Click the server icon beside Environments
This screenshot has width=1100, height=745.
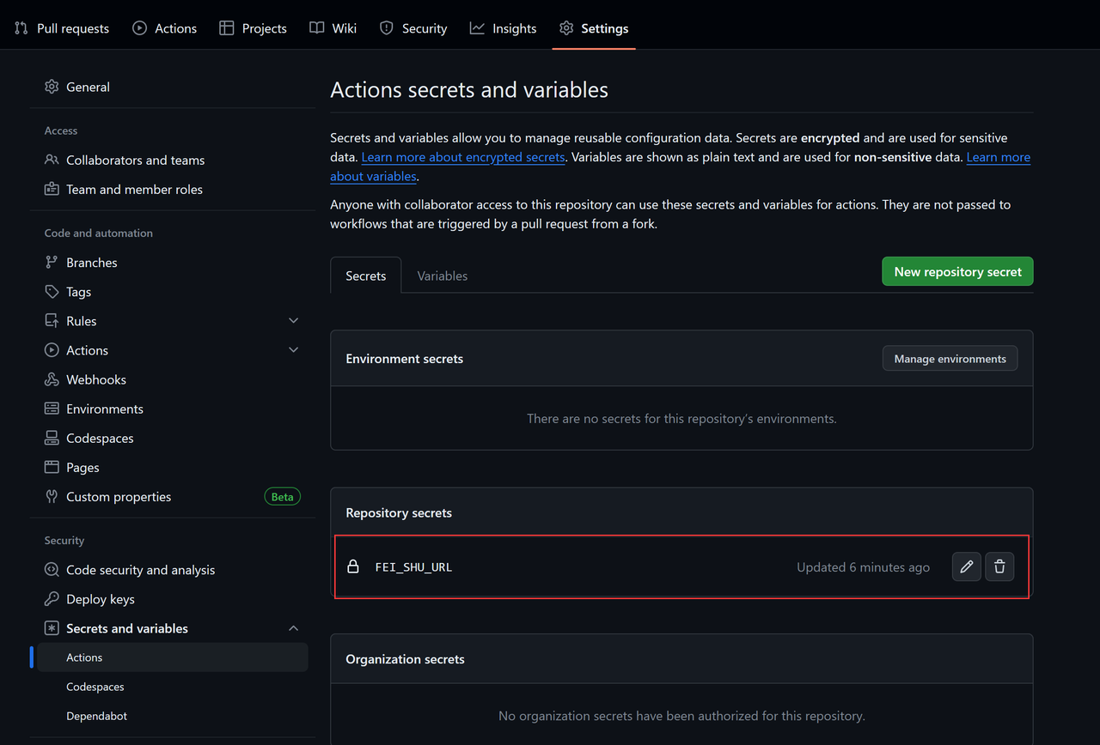[52, 408]
